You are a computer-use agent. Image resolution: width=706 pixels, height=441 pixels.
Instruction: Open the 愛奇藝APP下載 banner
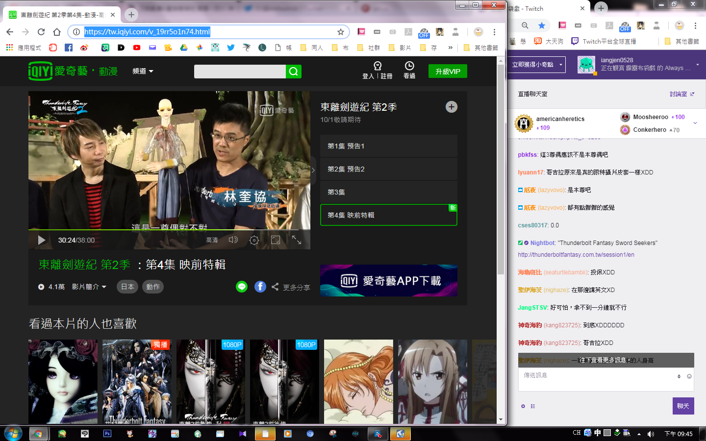tap(389, 280)
